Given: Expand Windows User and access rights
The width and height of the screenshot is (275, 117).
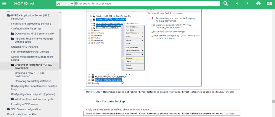Looking at the screenshot, I should pyautogui.click(x=12, y=99).
